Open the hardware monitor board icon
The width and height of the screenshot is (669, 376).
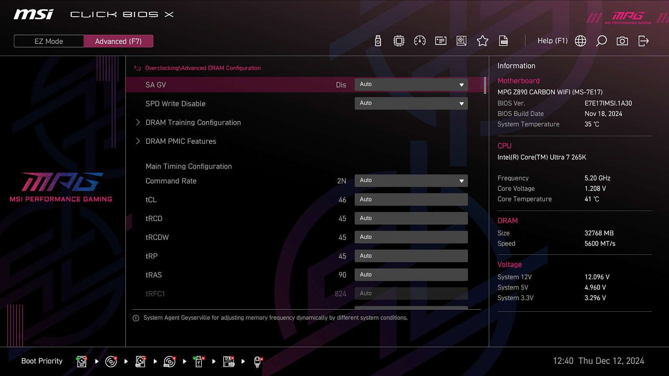[462, 41]
